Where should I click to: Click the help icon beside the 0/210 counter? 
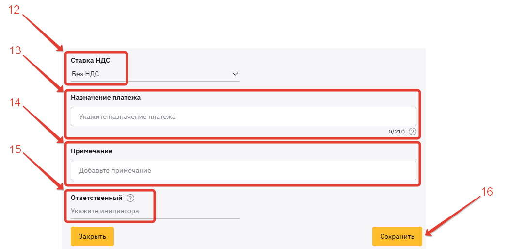point(413,132)
